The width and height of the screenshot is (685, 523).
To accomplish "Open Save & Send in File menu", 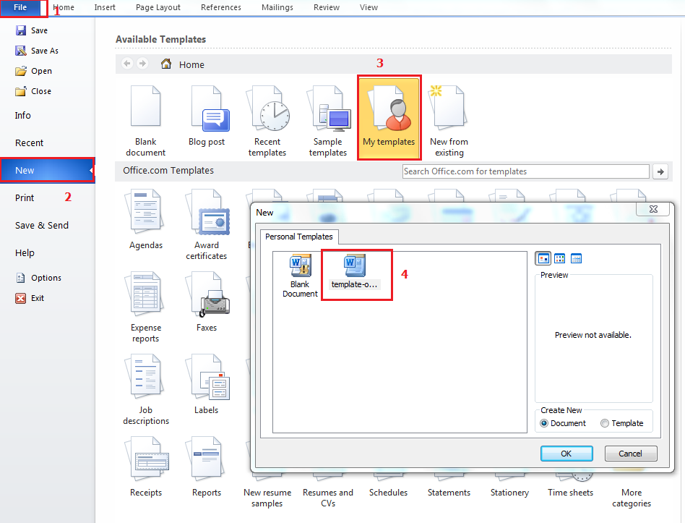I will pyautogui.click(x=41, y=225).
